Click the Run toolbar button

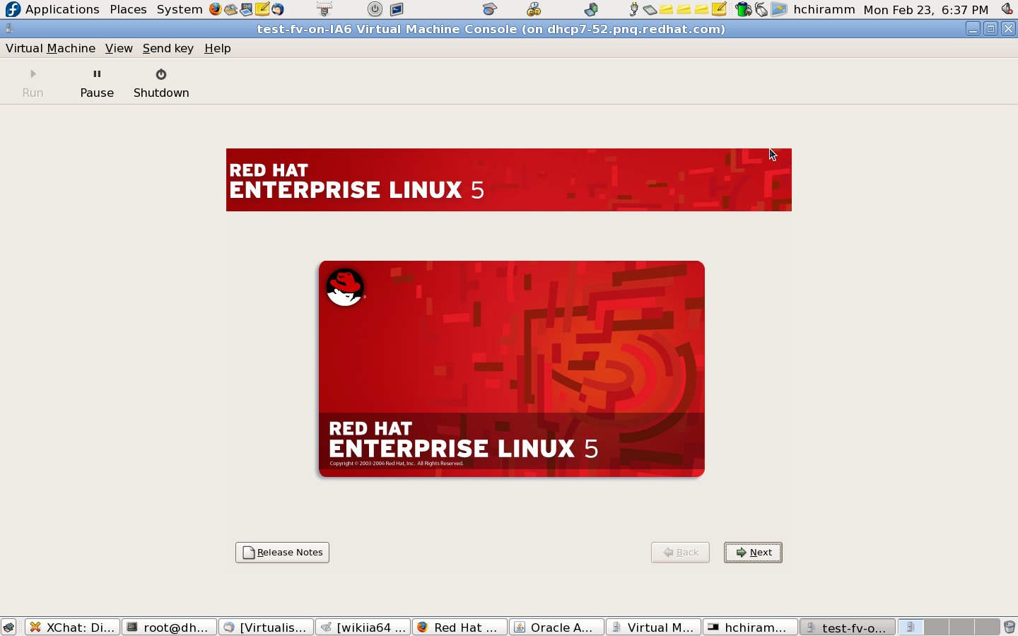(33, 83)
